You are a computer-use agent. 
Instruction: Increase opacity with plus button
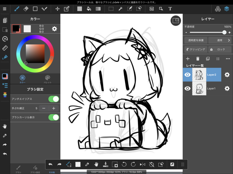click(x=230, y=32)
